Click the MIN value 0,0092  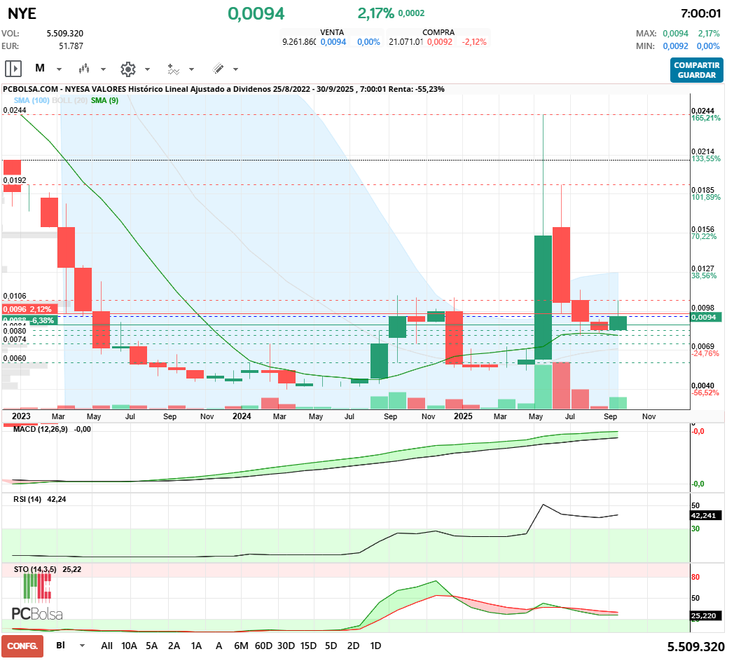(x=675, y=46)
